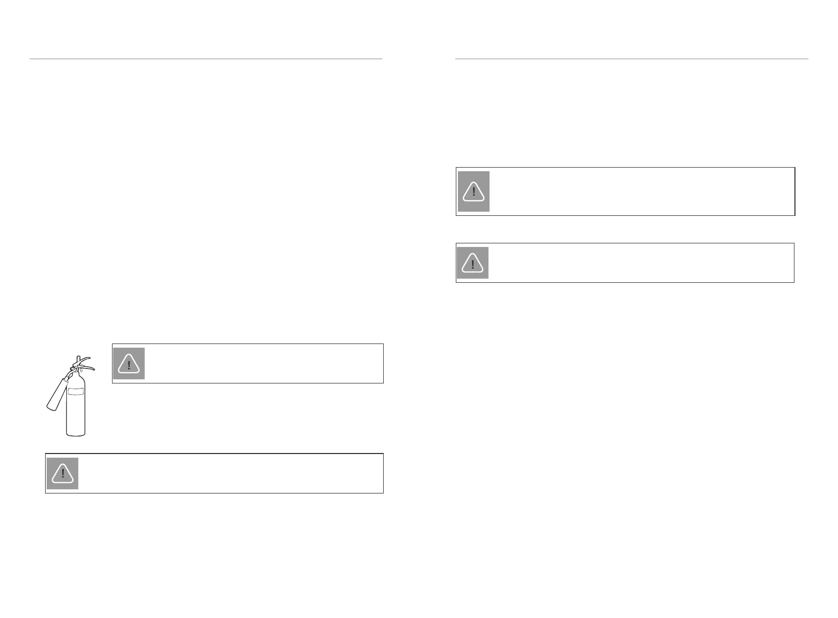The image size is (838, 618).
Task: Click the gray square behind the bottom-left warning triangle
Action: coord(63,473)
